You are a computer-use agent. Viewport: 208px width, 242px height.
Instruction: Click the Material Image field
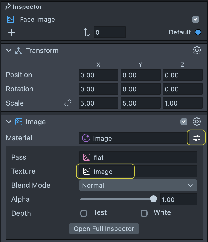pyautogui.click(x=132, y=138)
